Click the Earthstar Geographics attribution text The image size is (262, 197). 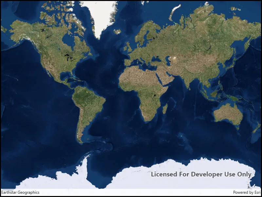20,192
